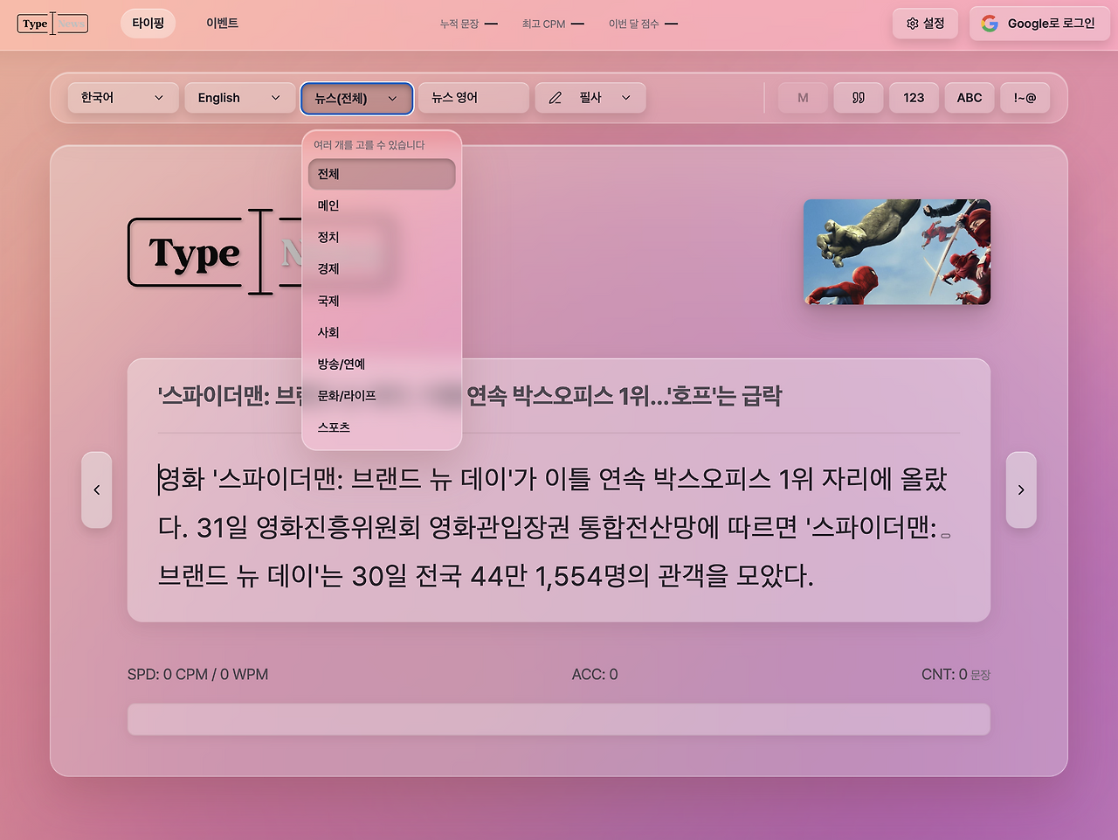The width and height of the screenshot is (1118, 840).
Task: Open the 한국어 language dropdown
Action: tap(123, 98)
